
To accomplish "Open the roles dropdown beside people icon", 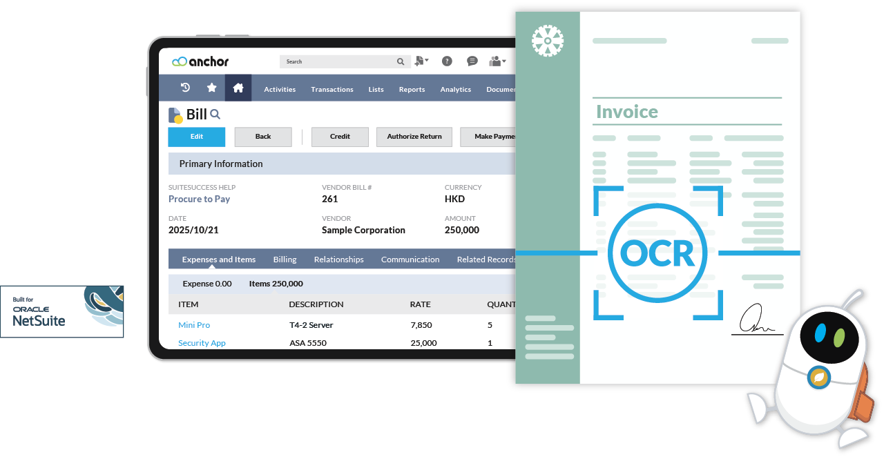I will coord(504,61).
